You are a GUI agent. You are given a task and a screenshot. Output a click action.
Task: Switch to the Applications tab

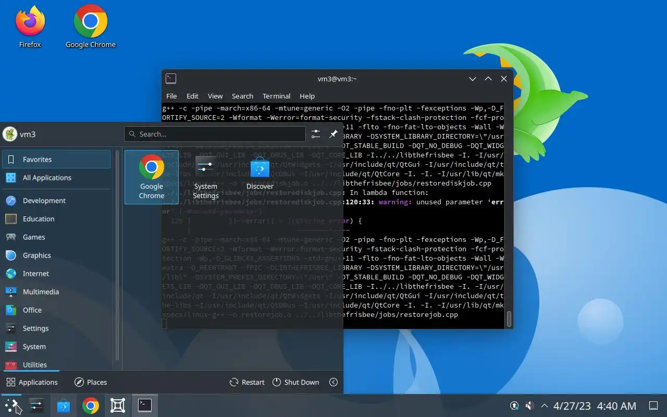[x=32, y=382]
